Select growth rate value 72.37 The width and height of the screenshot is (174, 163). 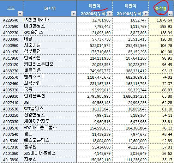167,84
